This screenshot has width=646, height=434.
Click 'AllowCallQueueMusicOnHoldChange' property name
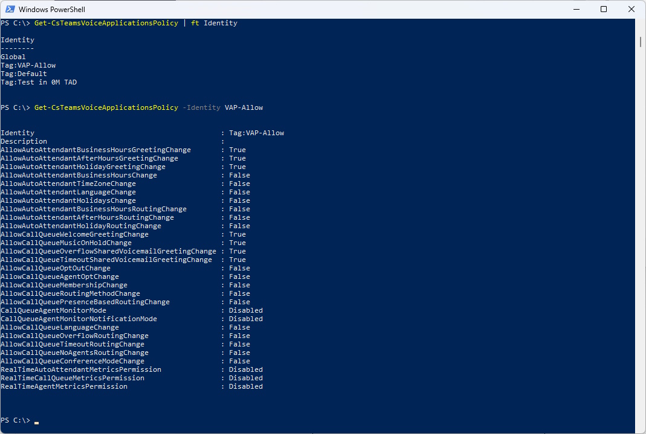point(66,242)
